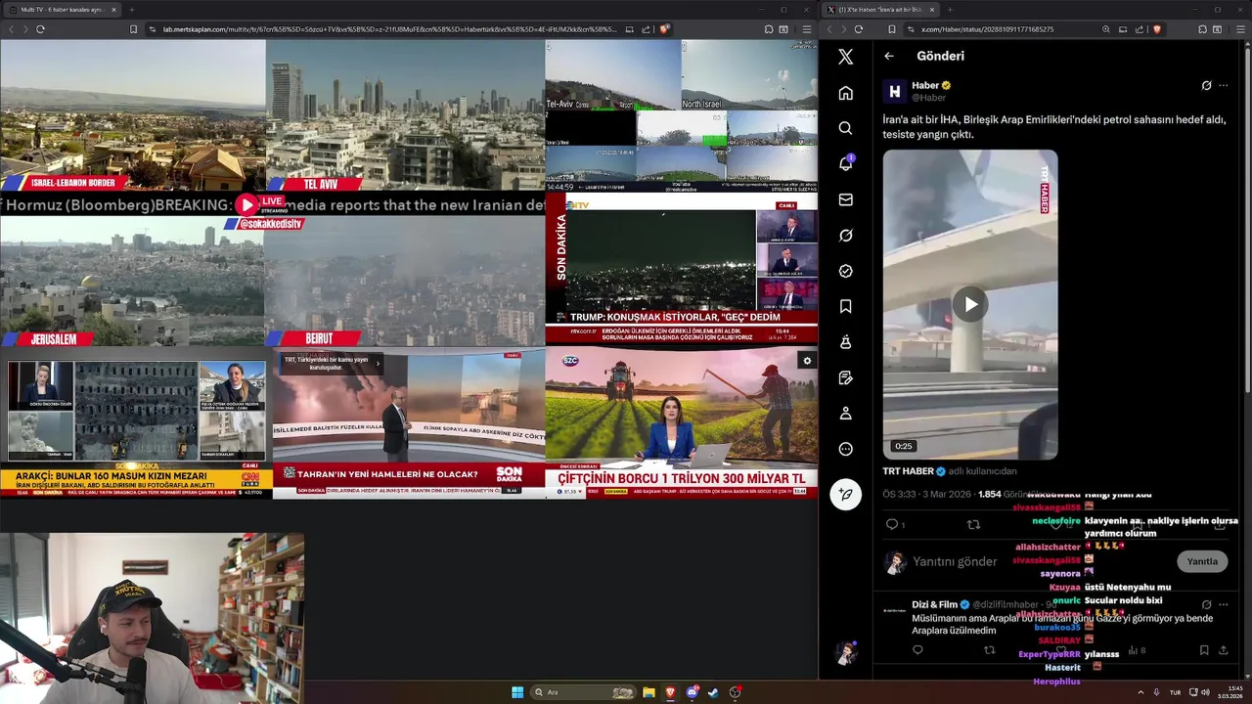This screenshot has width=1252, height=704.
Task: Share the Dizi & Film reply
Action: coord(1224,650)
